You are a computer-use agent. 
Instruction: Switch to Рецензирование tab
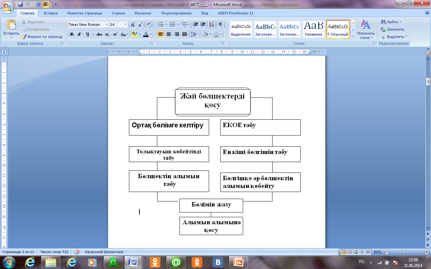[176, 13]
